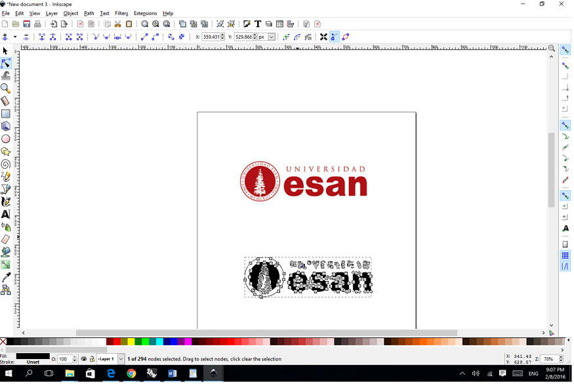This screenshot has width=574, height=384.
Task: Select the Gradient tool
Action: [x=5, y=265]
